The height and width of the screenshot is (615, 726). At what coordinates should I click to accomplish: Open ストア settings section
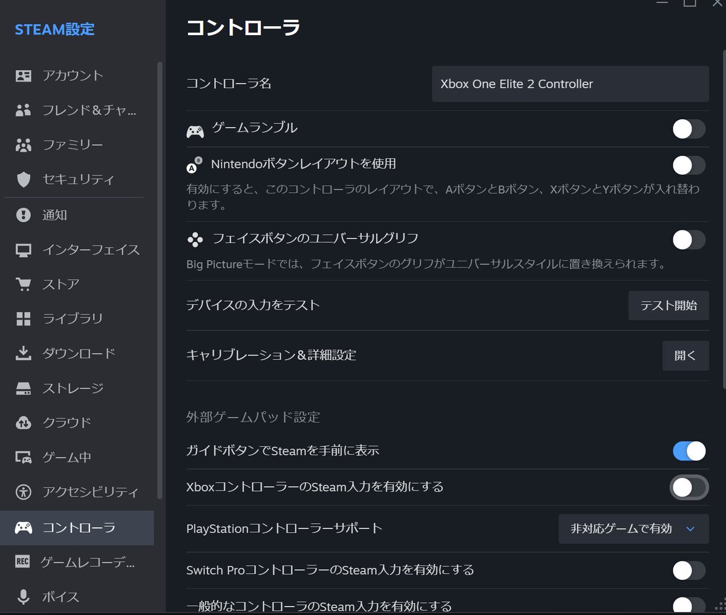coord(77,284)
